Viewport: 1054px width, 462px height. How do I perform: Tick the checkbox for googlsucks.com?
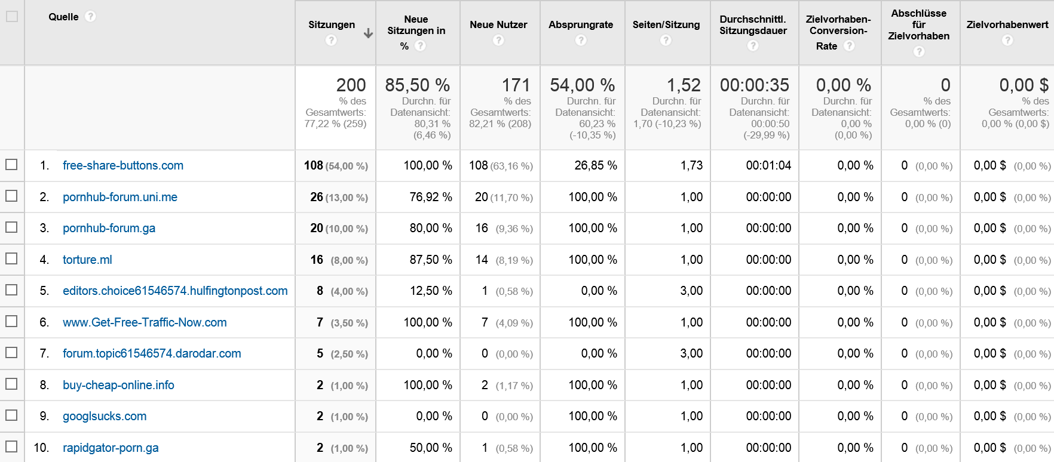coord(11,415)
